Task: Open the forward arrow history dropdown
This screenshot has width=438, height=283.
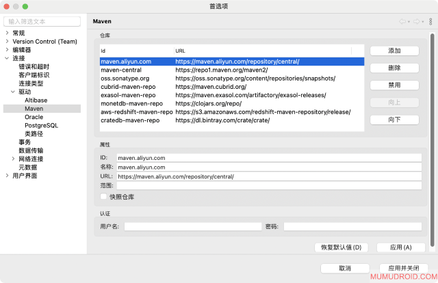Action: click(423, 22)
